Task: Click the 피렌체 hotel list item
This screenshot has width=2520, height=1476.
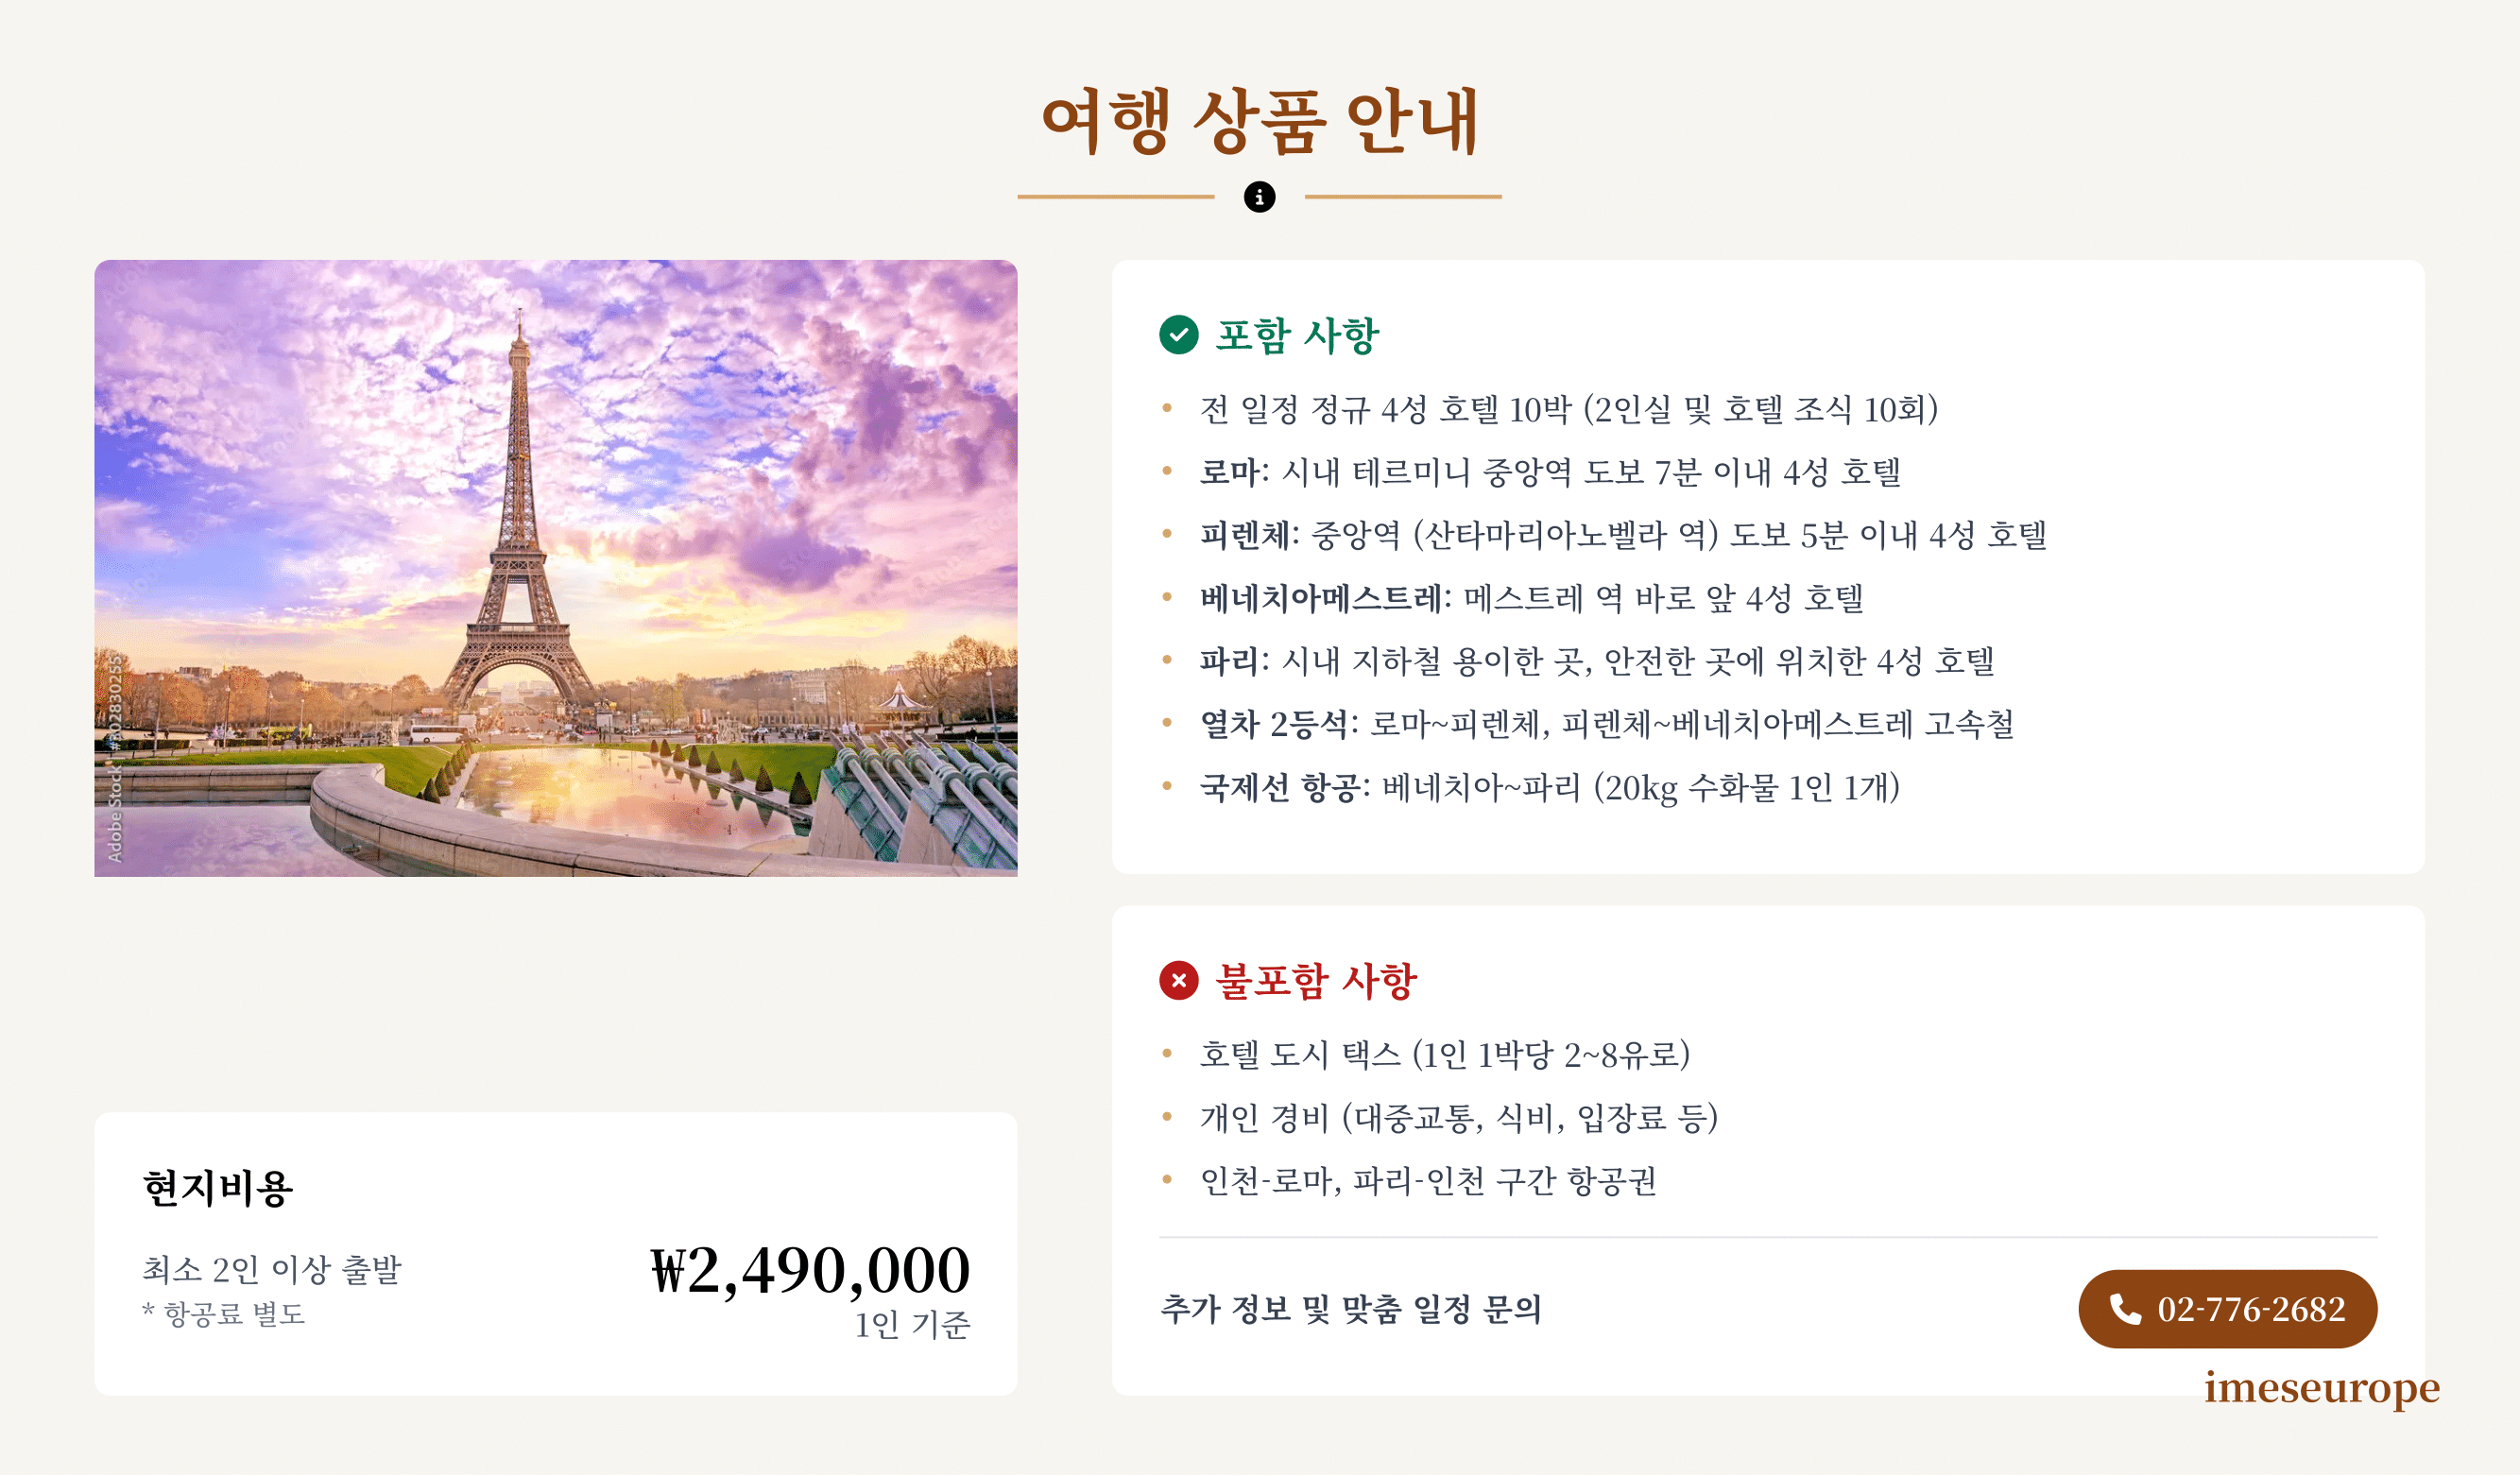Action: coord(1622,535)
